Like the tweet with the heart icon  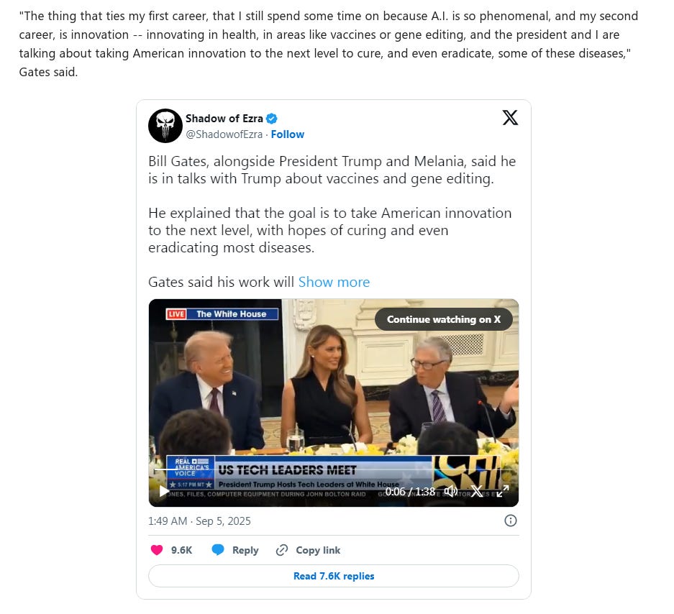(157, 550)
